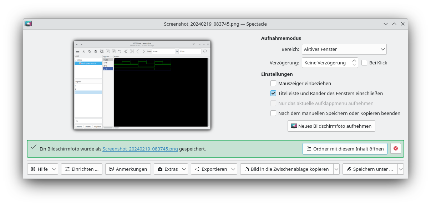Click the Zoom Fit icon in GTKWave
This screenshot has height=206, width=431.
pos(102,51)
